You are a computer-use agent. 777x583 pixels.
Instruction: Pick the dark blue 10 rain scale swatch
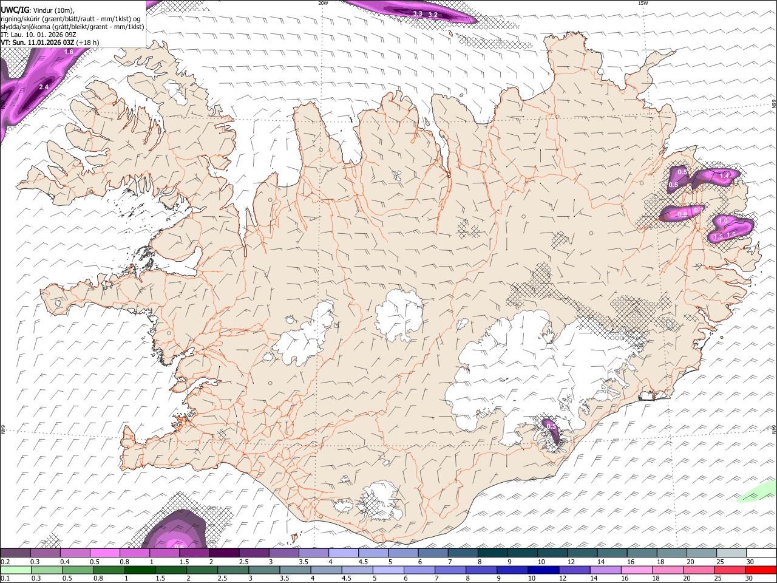[x=544, y=570]
